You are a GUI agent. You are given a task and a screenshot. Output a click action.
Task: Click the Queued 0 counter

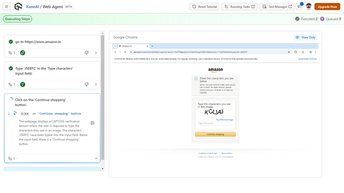click(331, 19)
